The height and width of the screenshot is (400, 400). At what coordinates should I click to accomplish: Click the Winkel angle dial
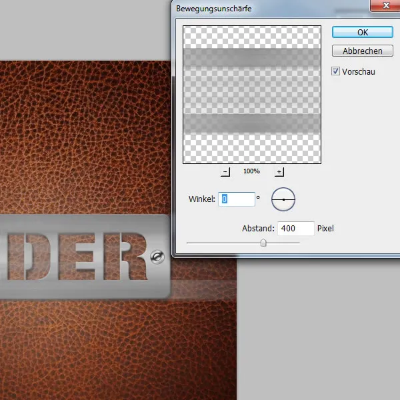283,199
